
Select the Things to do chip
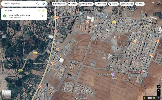86,4
